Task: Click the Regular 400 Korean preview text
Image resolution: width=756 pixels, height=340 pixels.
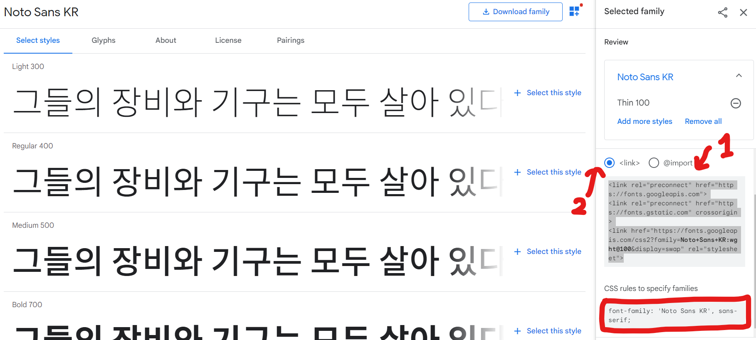Action: pyautogui.click(x=258, y=181)
